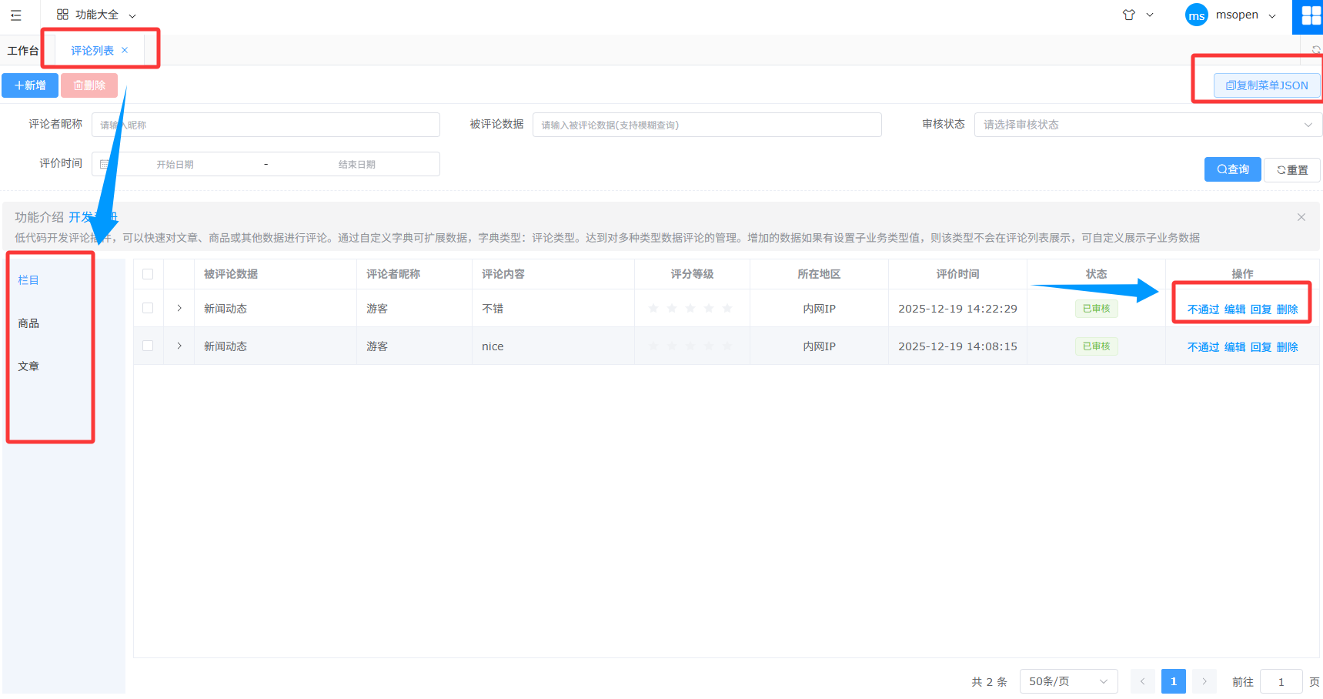1323x699 pixels.
Task: Click the ms user avatar
Action: (1196, 15)
